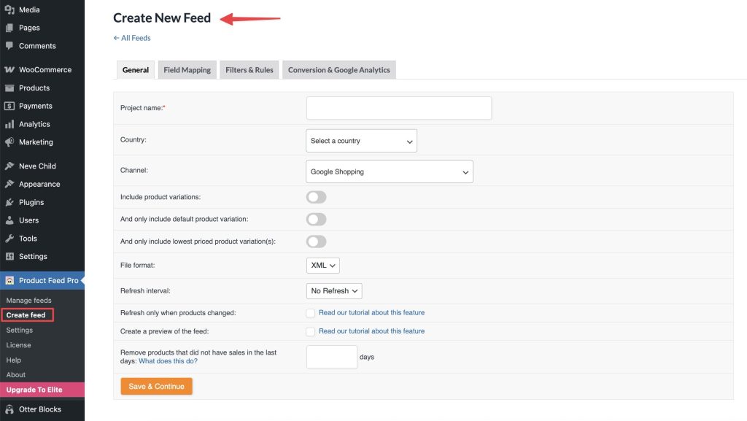Click the Marketing megaphone icon
The width and height of the screenshot is (747, 421).
[9, 142]
